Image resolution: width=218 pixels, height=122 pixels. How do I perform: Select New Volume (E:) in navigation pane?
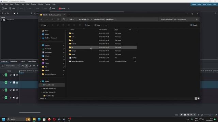50,92
